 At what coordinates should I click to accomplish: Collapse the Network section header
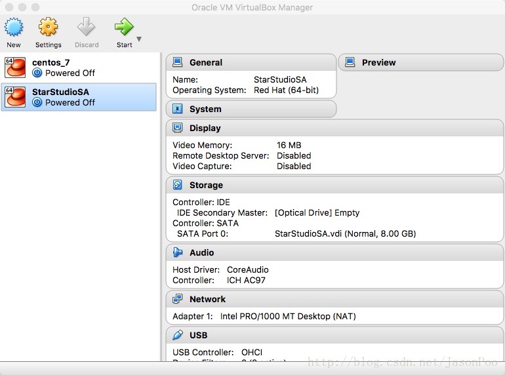point(334,299)
